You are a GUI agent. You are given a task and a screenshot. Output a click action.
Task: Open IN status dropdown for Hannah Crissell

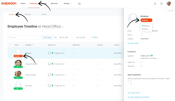[x=18, y=78]
